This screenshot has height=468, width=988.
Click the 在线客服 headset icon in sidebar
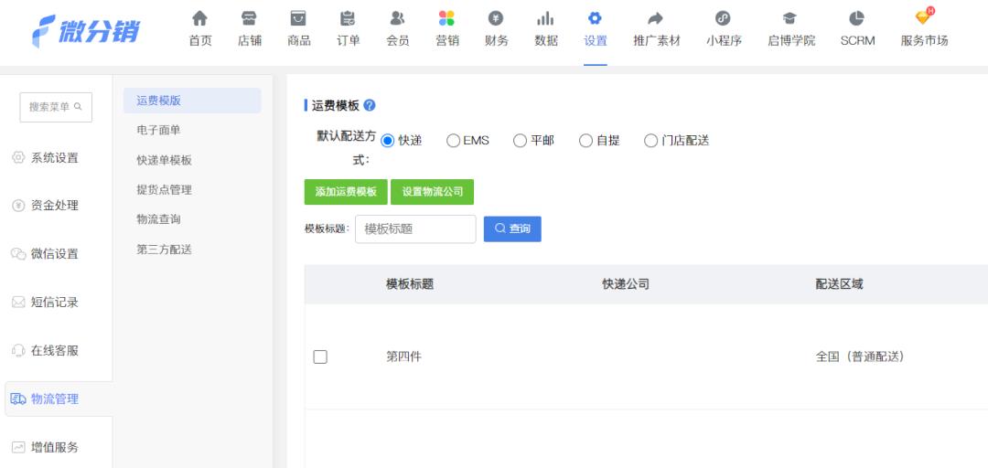point(18,350)
